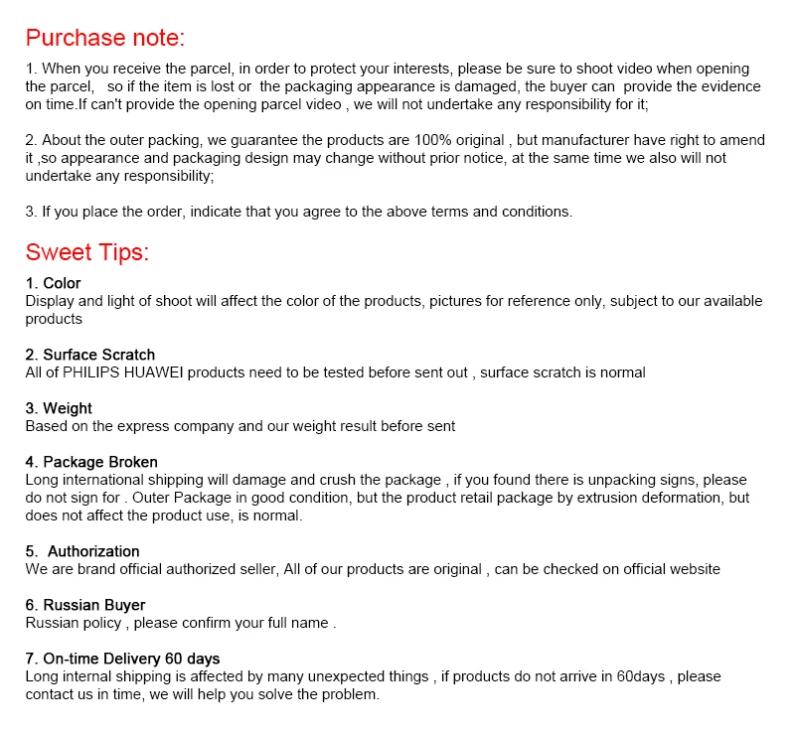Click the "100% original" phrase in note 2

[459, 140]
